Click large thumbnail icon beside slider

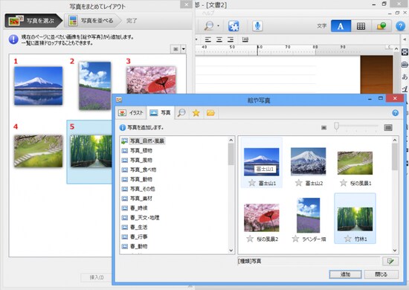pos(388,128)
